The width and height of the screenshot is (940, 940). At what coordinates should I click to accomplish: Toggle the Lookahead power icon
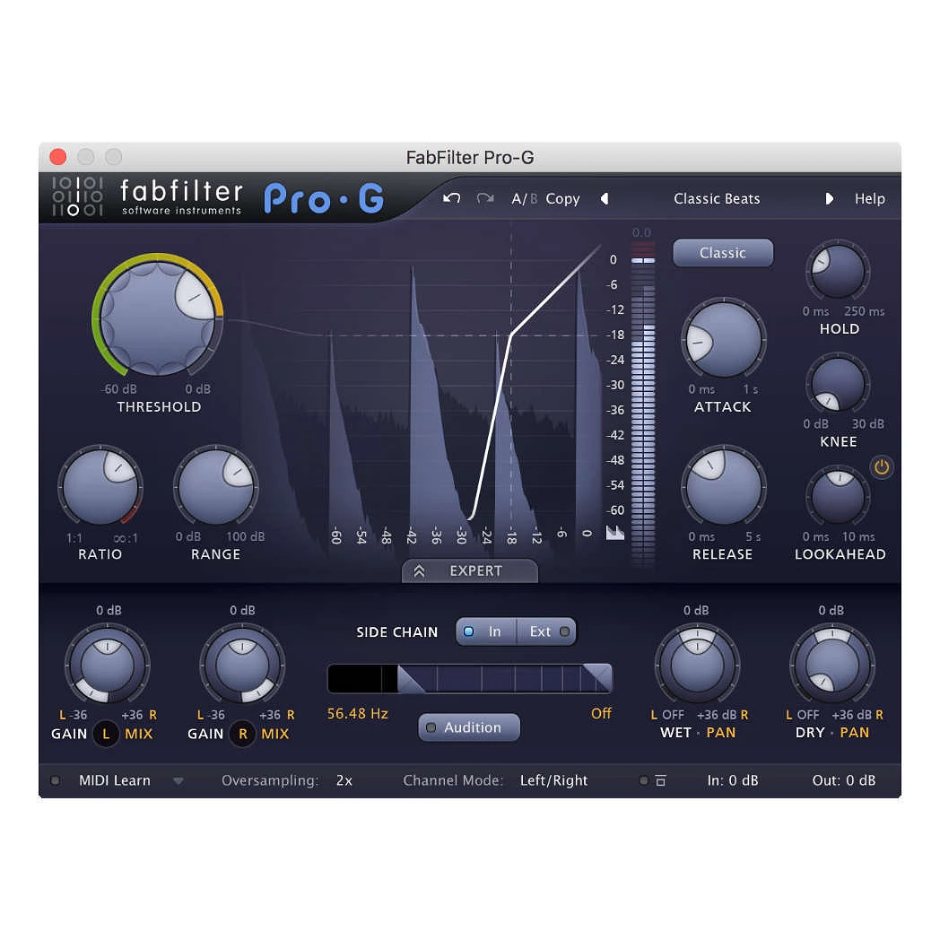[881, 466]
